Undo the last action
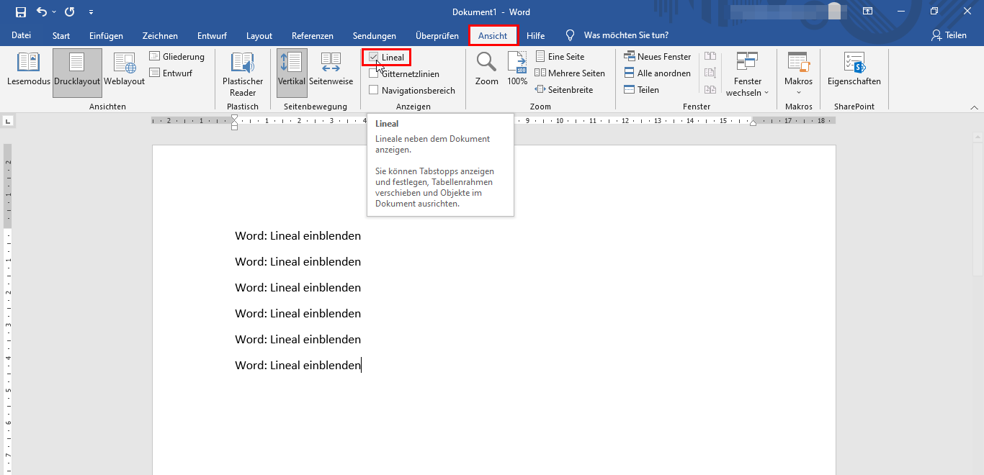984x475 pixels. (42, 12)
